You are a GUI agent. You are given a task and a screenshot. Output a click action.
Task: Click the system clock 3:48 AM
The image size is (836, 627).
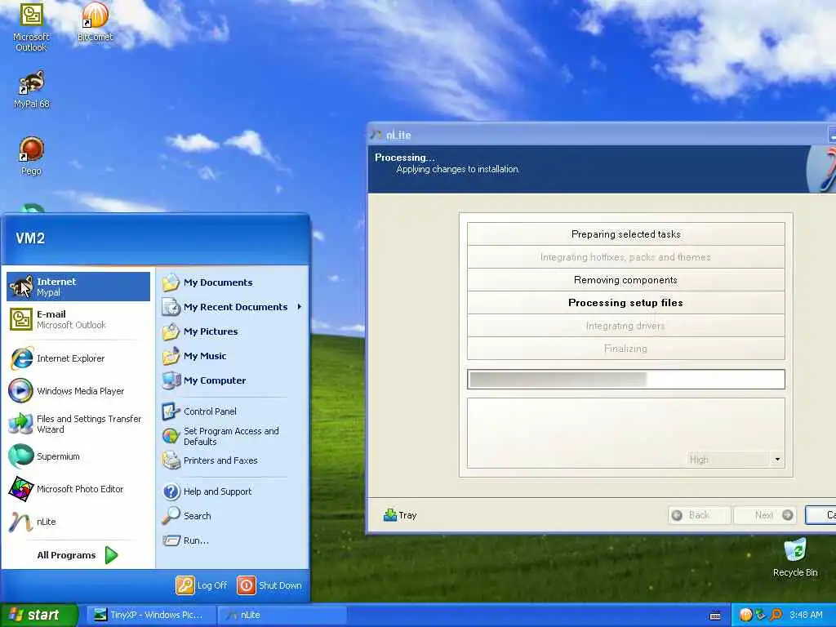pos(806,615)
